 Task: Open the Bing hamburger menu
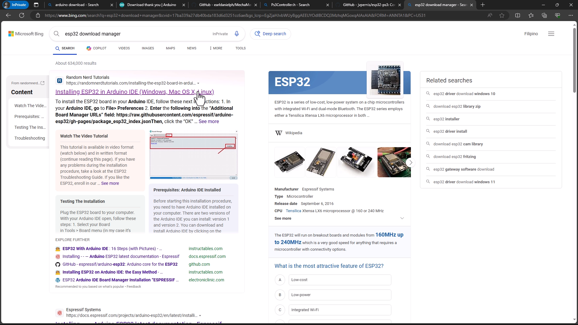(x=551, y=34)
